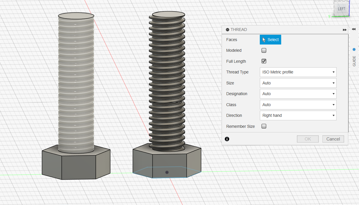Screen dimensions: 359x205
Task: Click the double-arrow collapse icon above GUIDE
Action: point(354,29)
